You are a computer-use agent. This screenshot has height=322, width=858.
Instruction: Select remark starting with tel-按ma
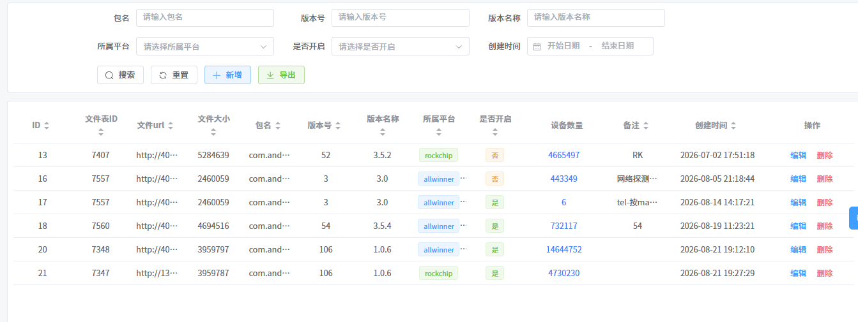(637, 202)
